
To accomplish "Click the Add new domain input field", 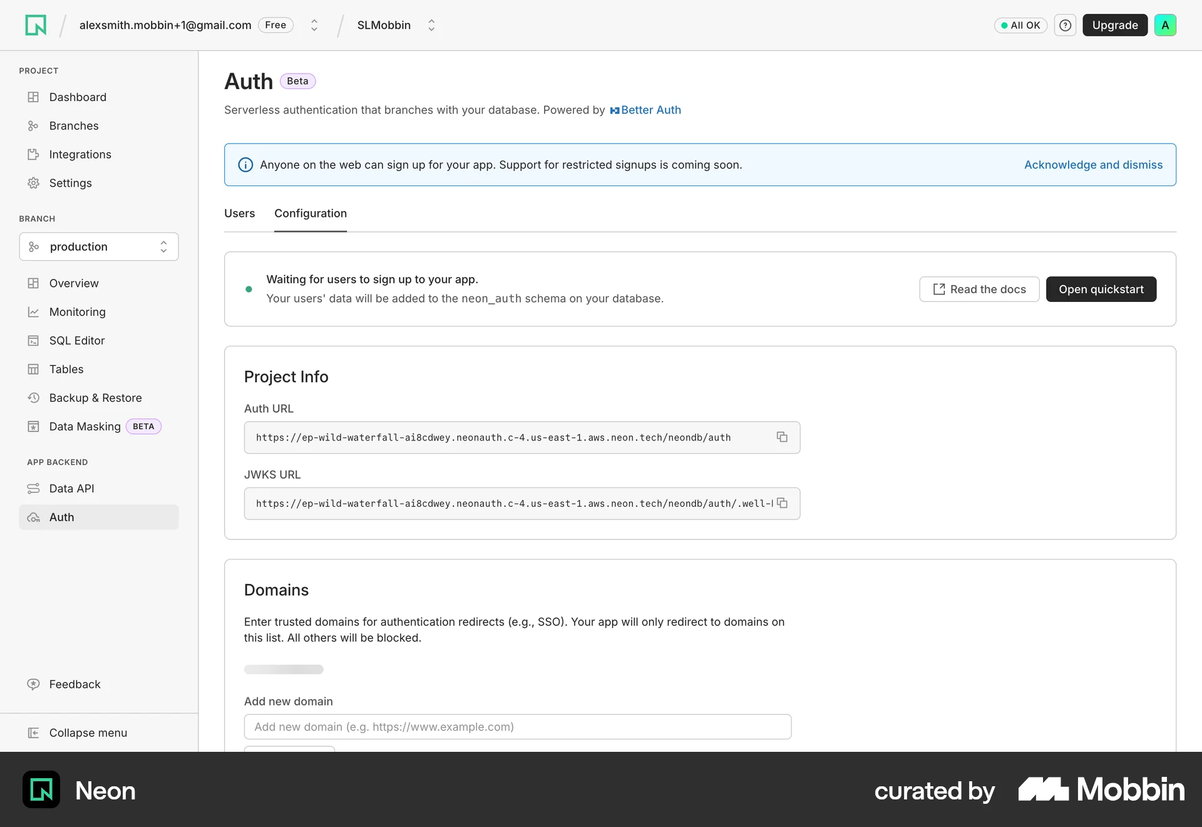I will (x=518, y=727).
